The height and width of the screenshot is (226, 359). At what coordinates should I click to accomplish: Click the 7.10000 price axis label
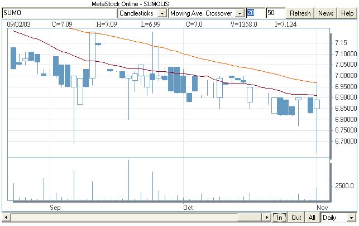point(346,54)
